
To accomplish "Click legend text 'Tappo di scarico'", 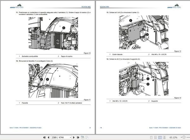I will 66,56.
